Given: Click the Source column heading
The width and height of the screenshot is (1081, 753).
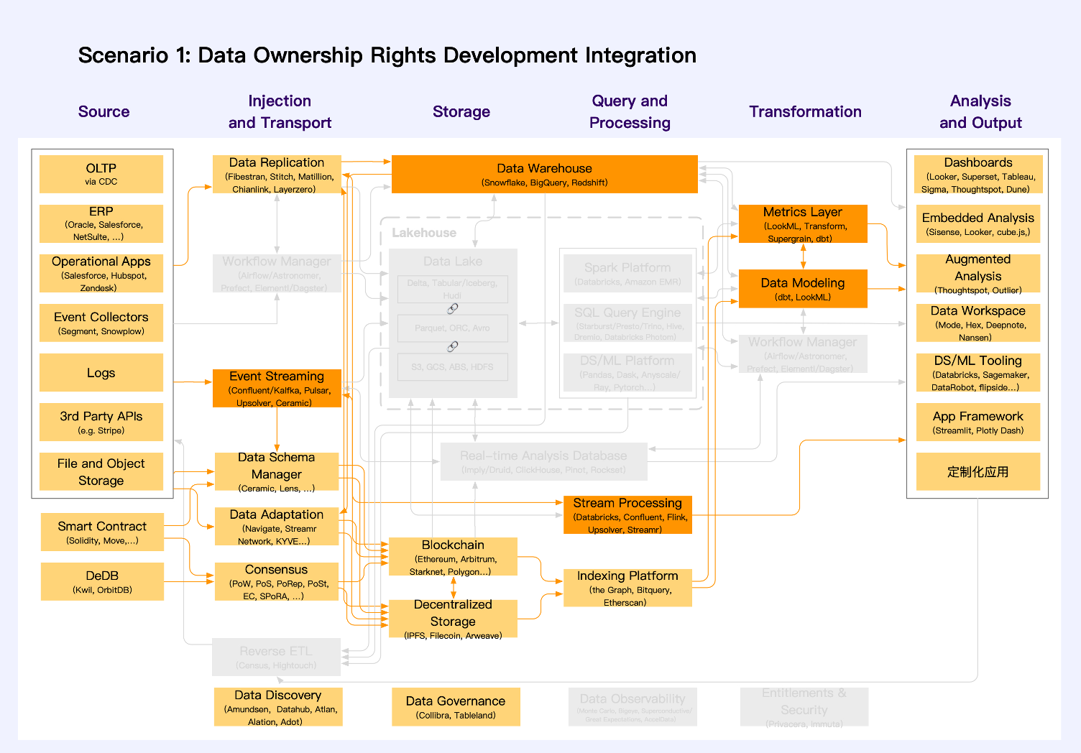Looking at the screenshot, I should pyautogui.click(x=104, y=111).
